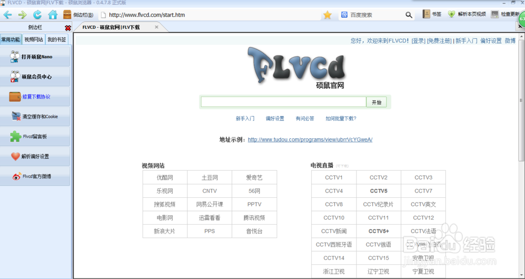The width and height of the screenshot is (525, 279).
Task: Open CCTV1 live channel
Action: (x=334, y=177)
